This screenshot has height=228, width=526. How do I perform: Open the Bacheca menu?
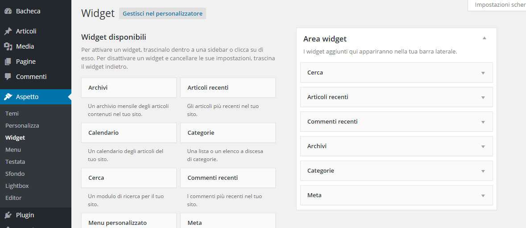36,11
